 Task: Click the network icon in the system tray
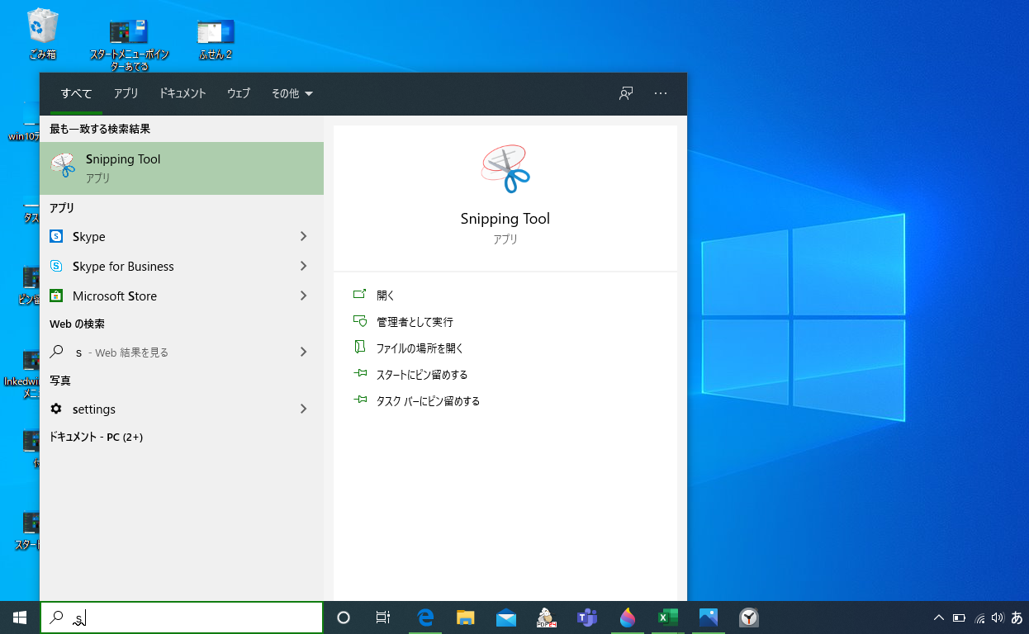click(979, 617)
